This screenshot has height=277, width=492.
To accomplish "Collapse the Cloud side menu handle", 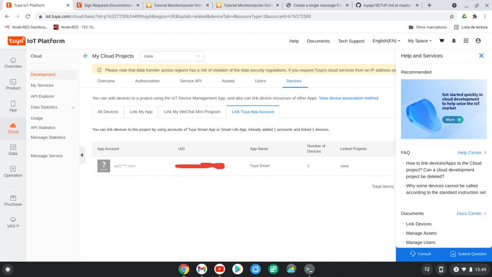I will pos(82,155).
